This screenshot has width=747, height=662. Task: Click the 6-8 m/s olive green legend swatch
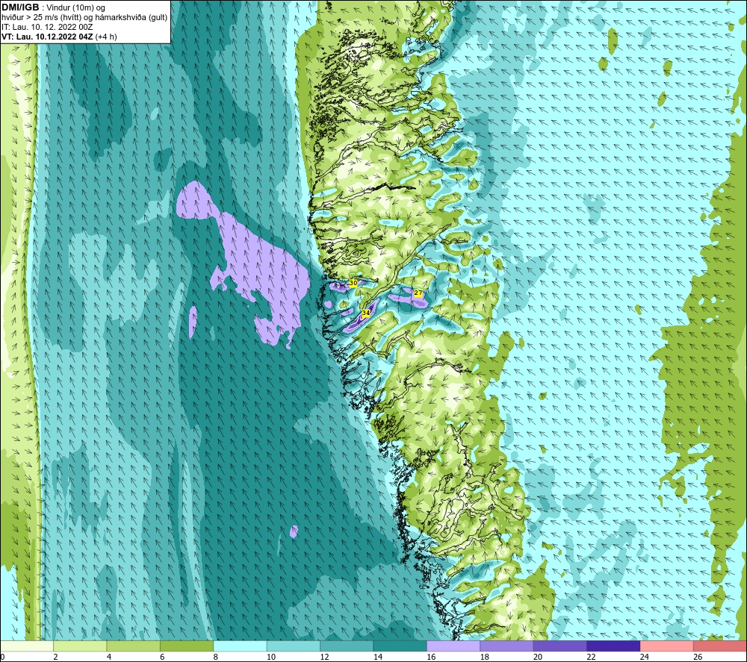tap(187, 646)
